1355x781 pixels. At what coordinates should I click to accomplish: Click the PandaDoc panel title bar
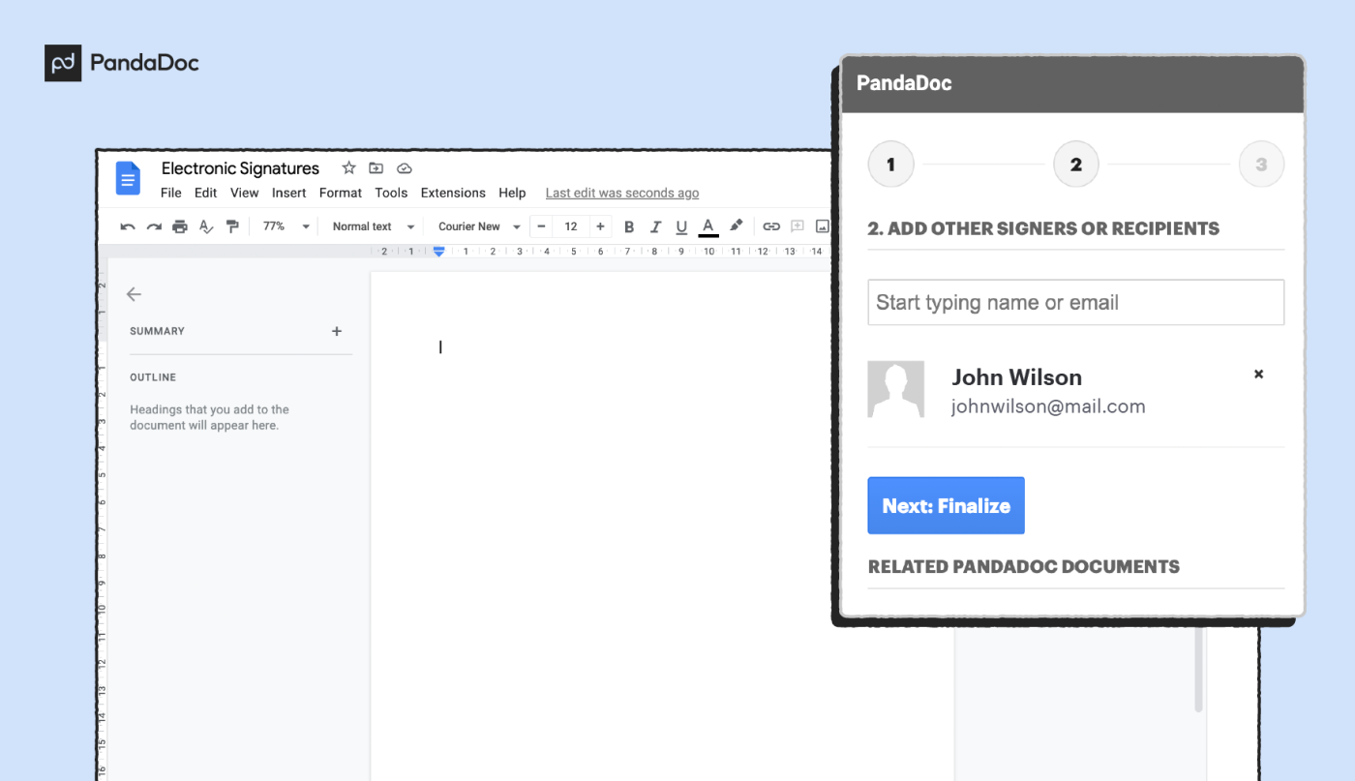(x=1072, y=84)
